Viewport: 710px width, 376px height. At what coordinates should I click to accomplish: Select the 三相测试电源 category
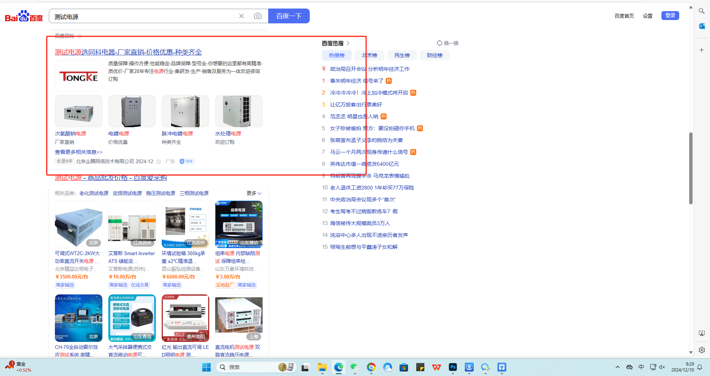click(194, 193)
